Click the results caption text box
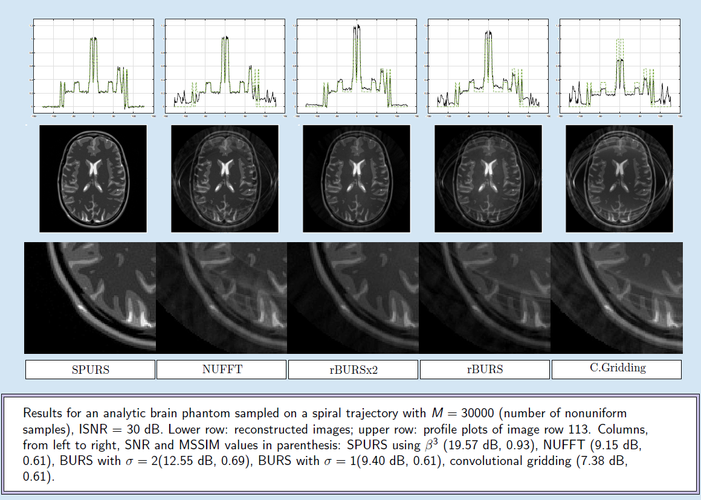This screenshot has width=701, height=500. pyautogui.click(x=350, y=444)
